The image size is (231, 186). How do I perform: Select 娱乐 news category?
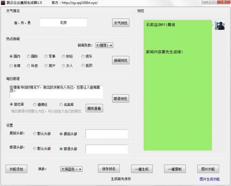(83, 57)
